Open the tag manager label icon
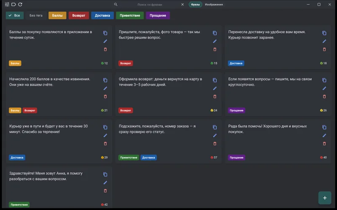 [x=13, y=4]
